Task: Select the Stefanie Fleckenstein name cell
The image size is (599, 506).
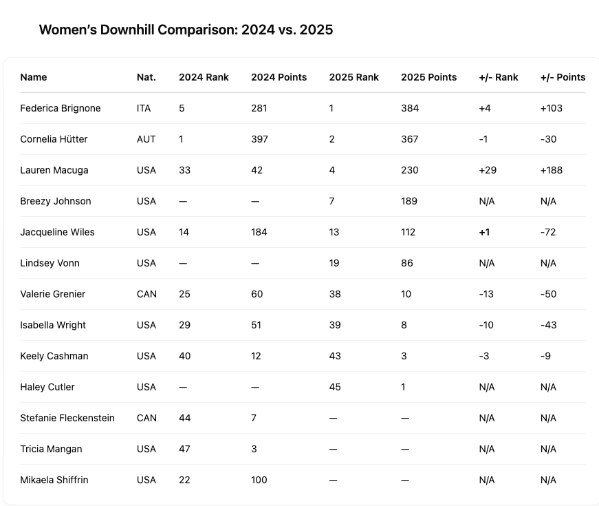Action: coord(67,418)
